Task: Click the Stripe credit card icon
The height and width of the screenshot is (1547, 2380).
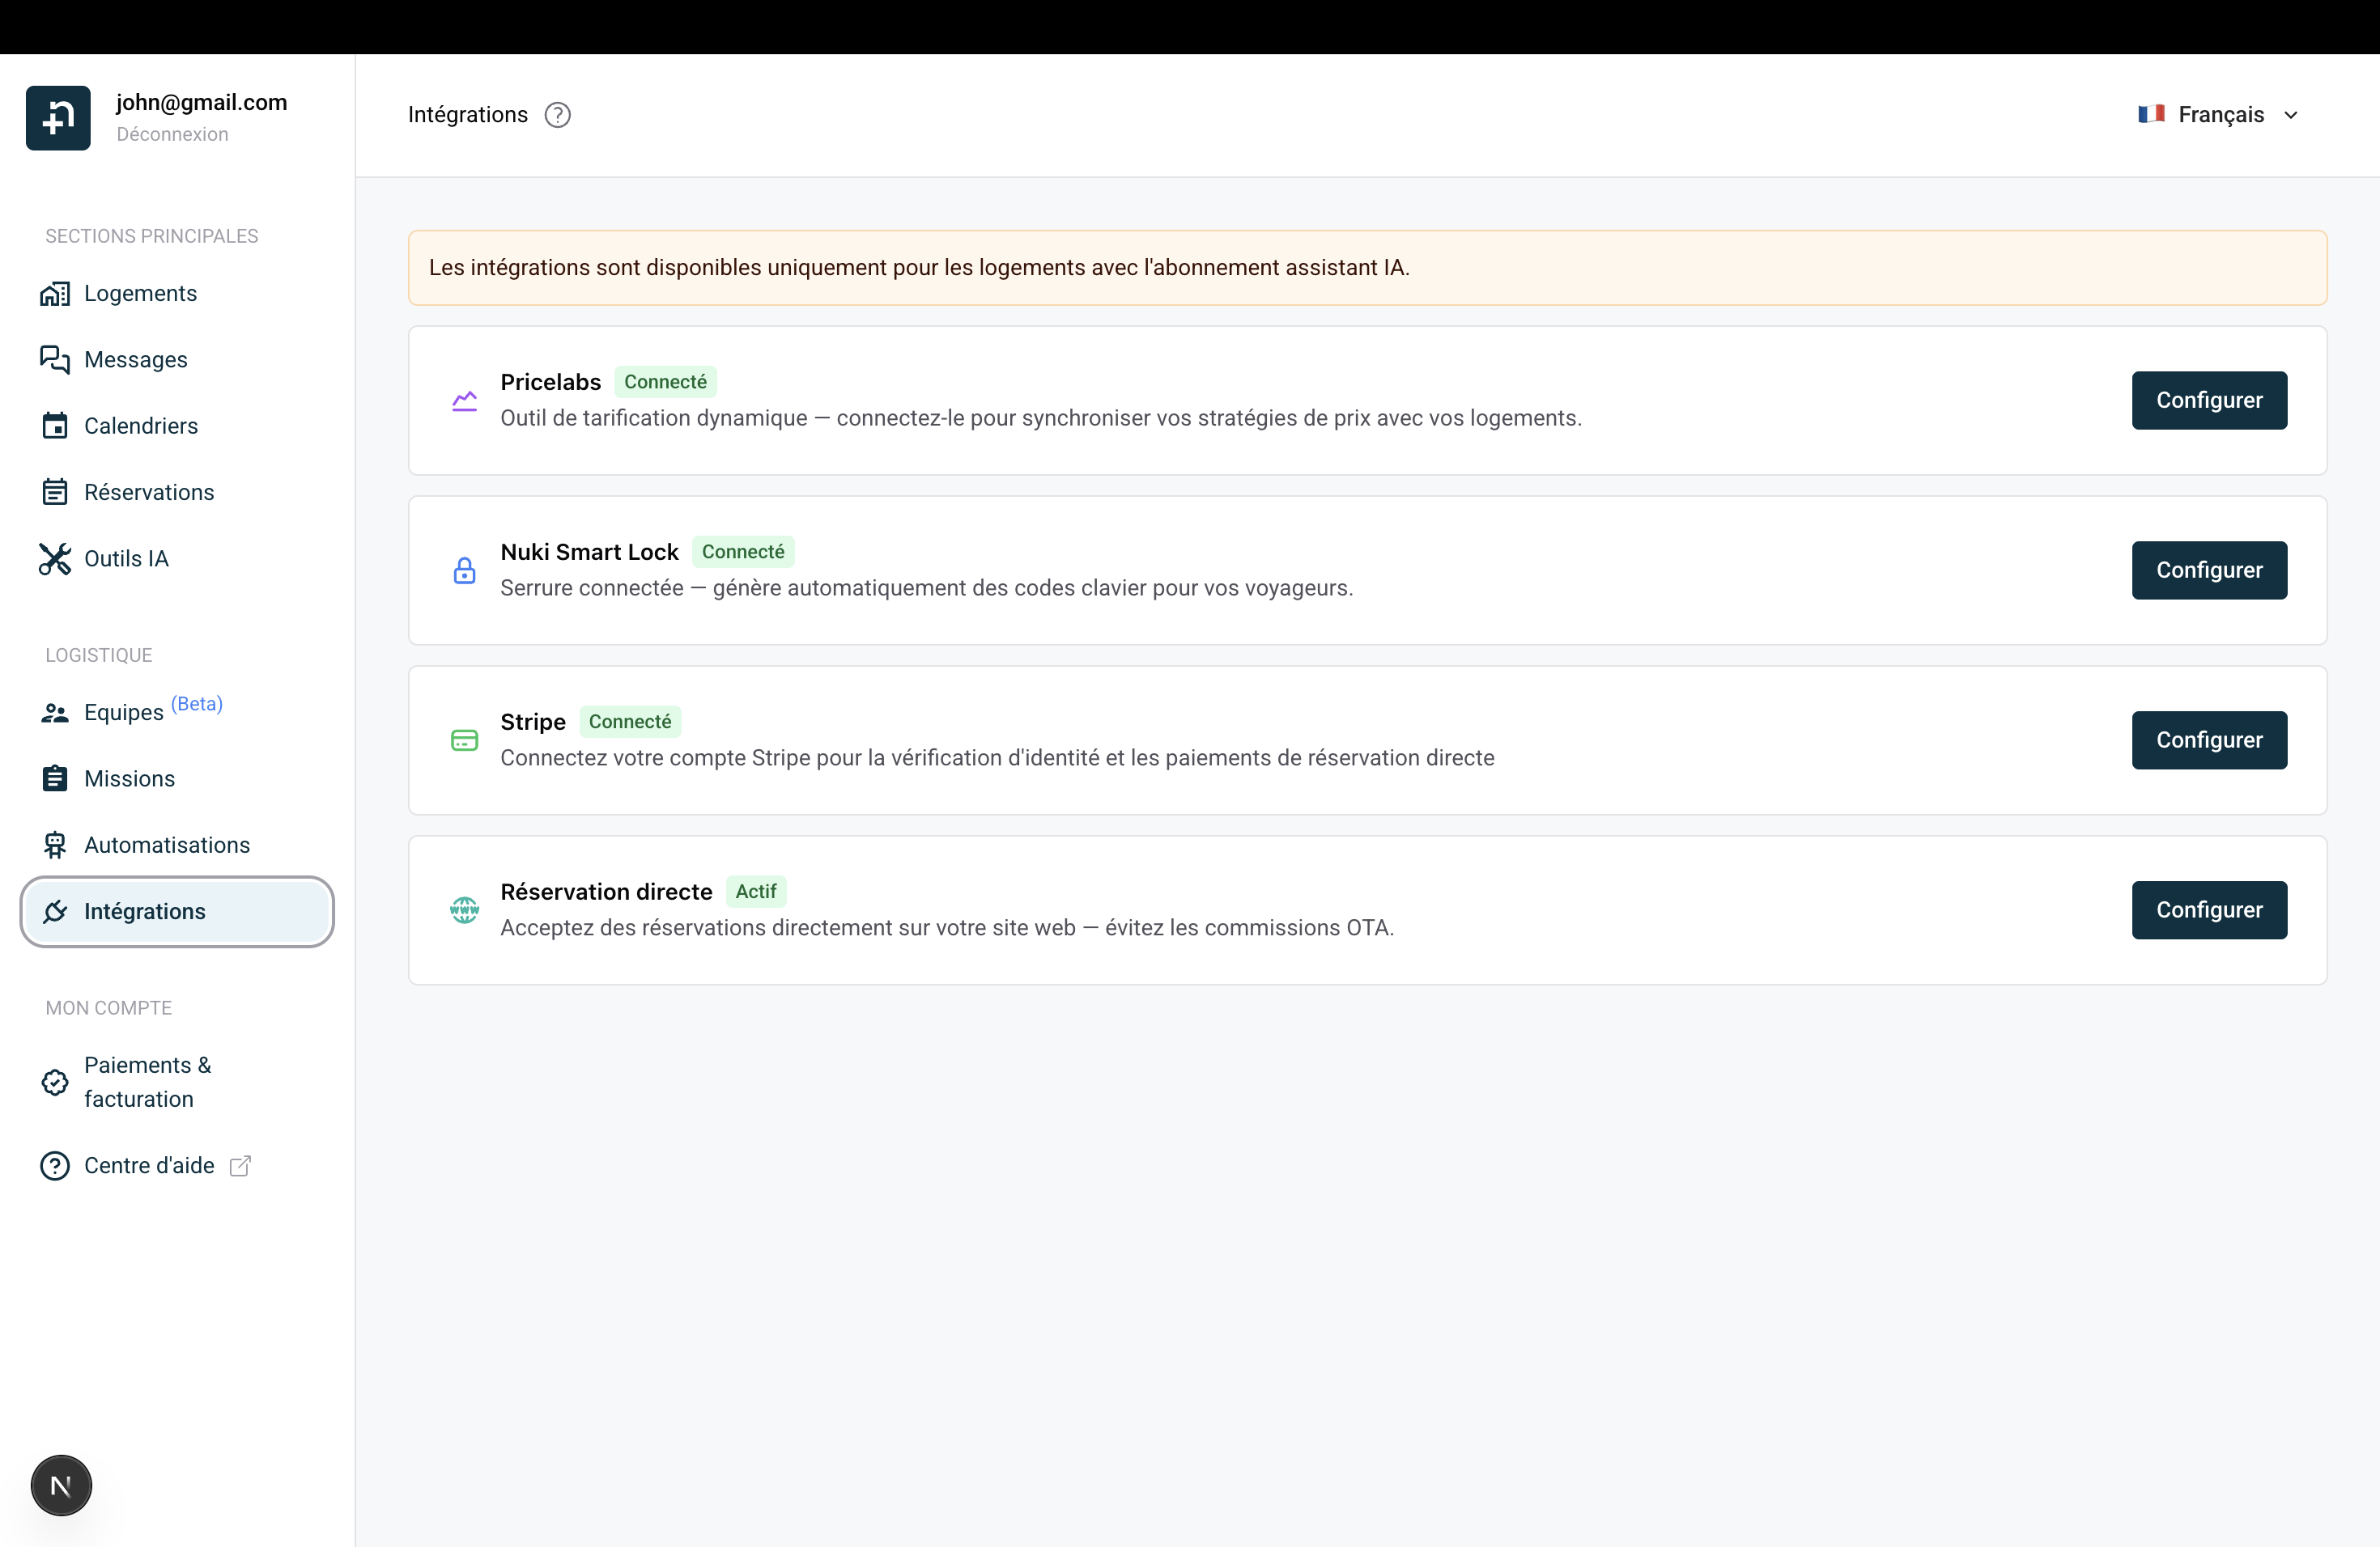Action: pyautogui.click(x=465, y=740)
